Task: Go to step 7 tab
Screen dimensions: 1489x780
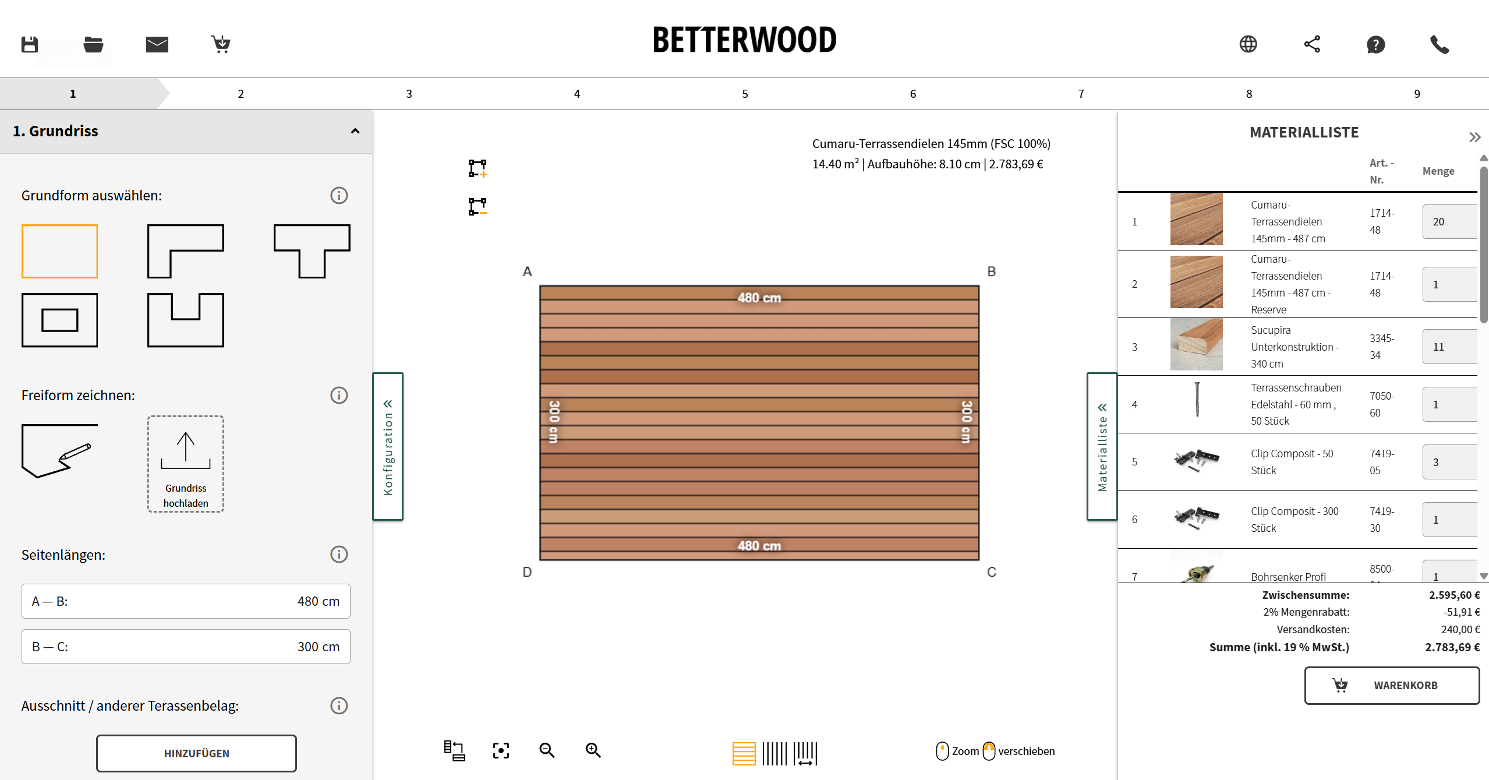Action: 1081,94
